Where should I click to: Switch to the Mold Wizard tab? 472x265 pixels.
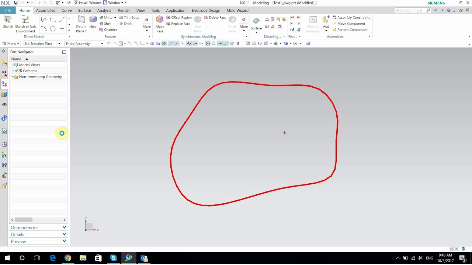(x=237, y=10)
